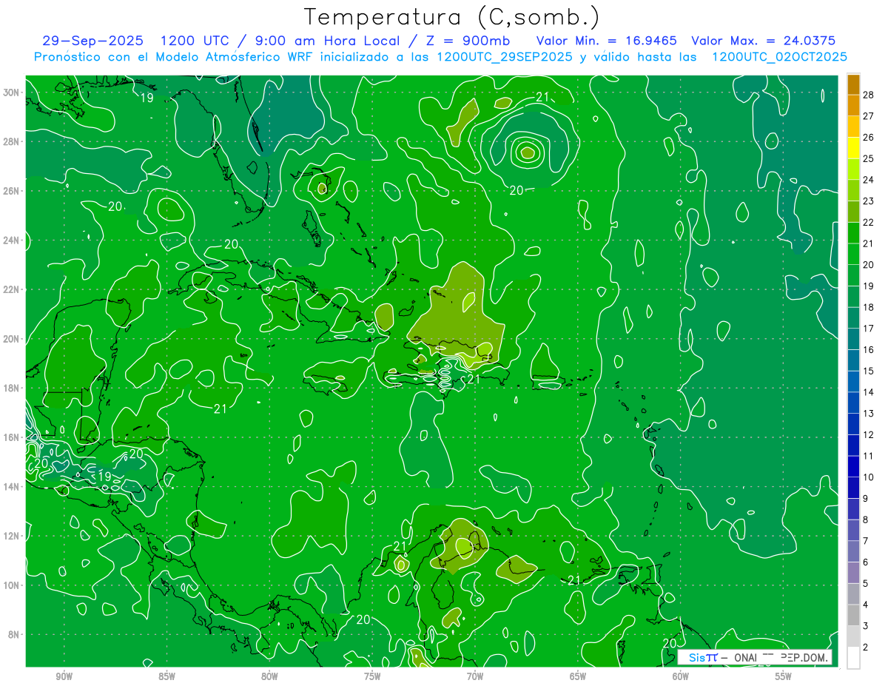Click "Valor Min. = 16.9465" readout

[x=606, y=41]
